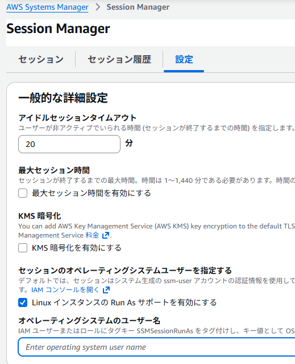Uncheck Linux インスタンスの Run As サポート checkbox
Viewport: 295px width, 364px height.
[x=23, y=302]
